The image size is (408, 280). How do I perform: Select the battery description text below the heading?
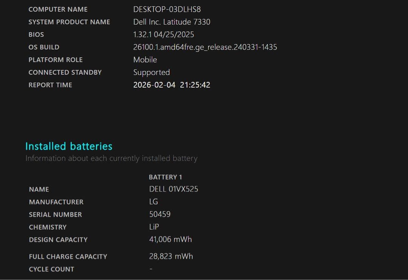pos(111,158)
